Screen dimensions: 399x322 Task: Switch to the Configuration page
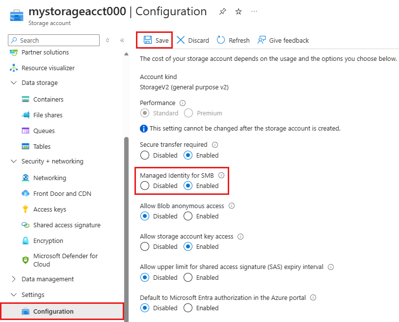tap(54, 311)
